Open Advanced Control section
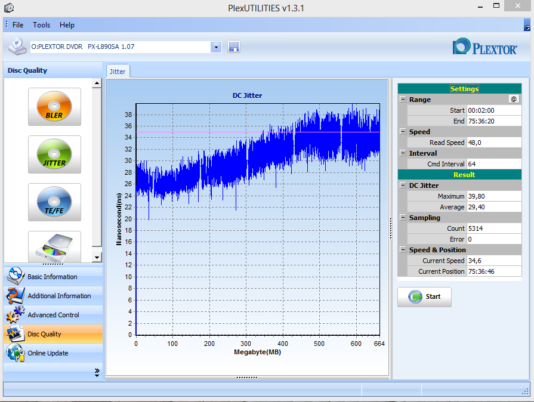 point(53,314)
